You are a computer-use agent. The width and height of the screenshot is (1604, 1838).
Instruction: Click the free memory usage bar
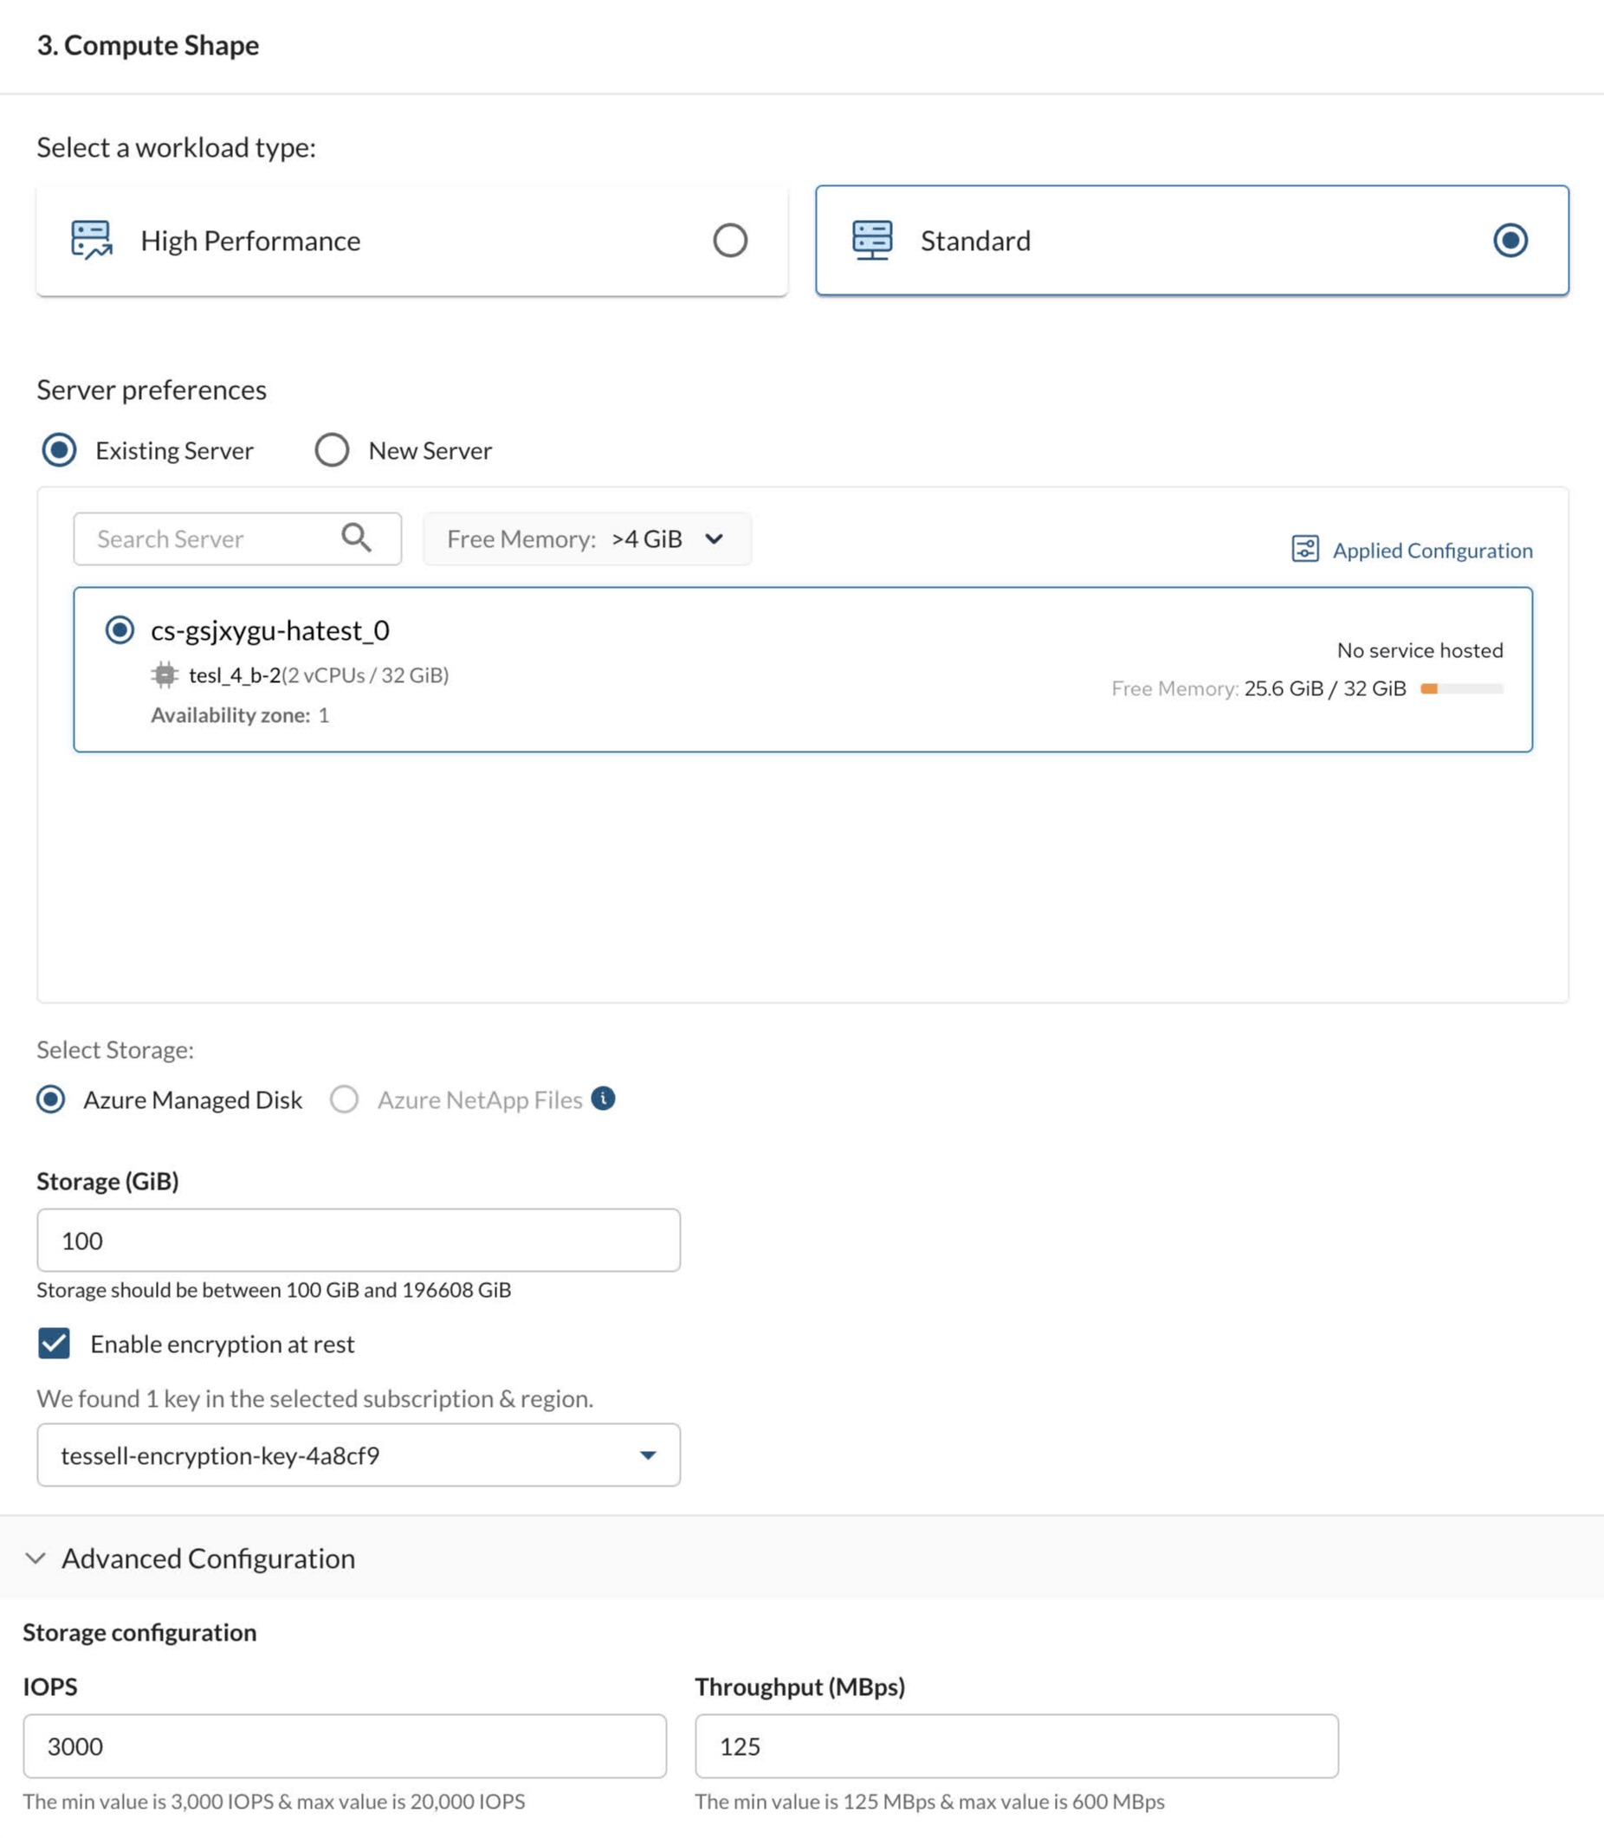[x=1461, y=688]
